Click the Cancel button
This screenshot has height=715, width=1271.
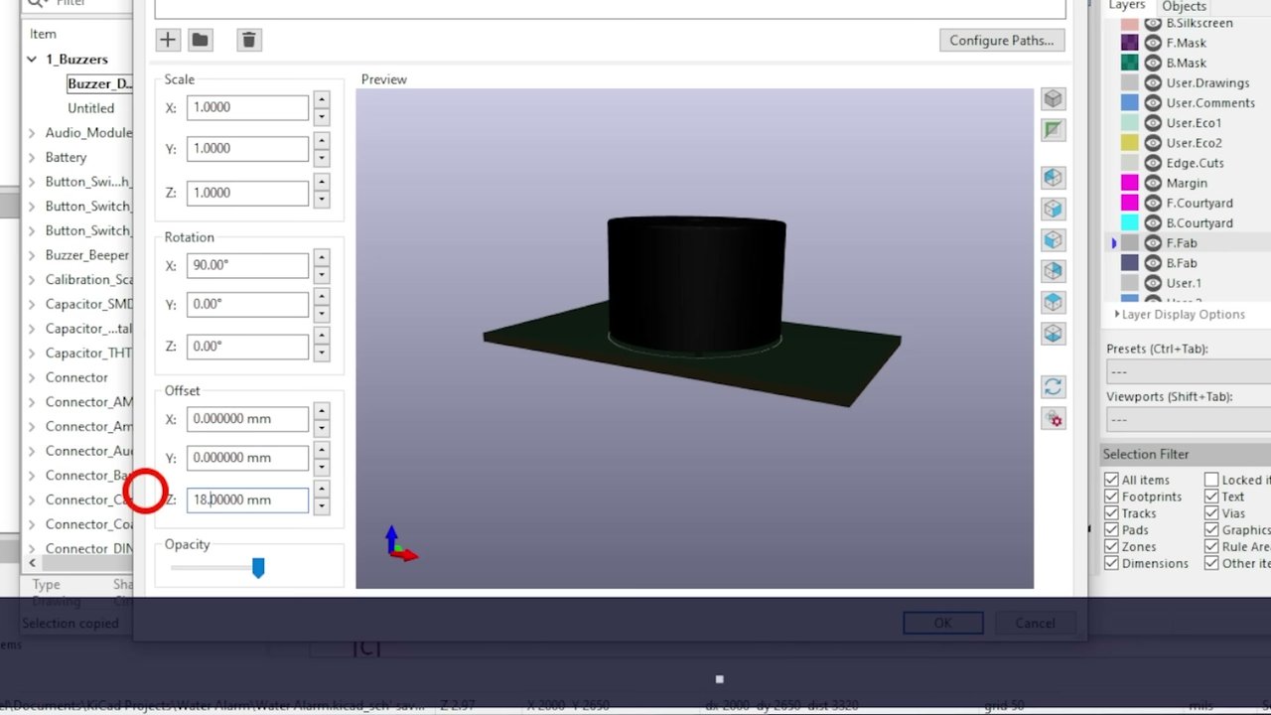tap(1035, 623)
